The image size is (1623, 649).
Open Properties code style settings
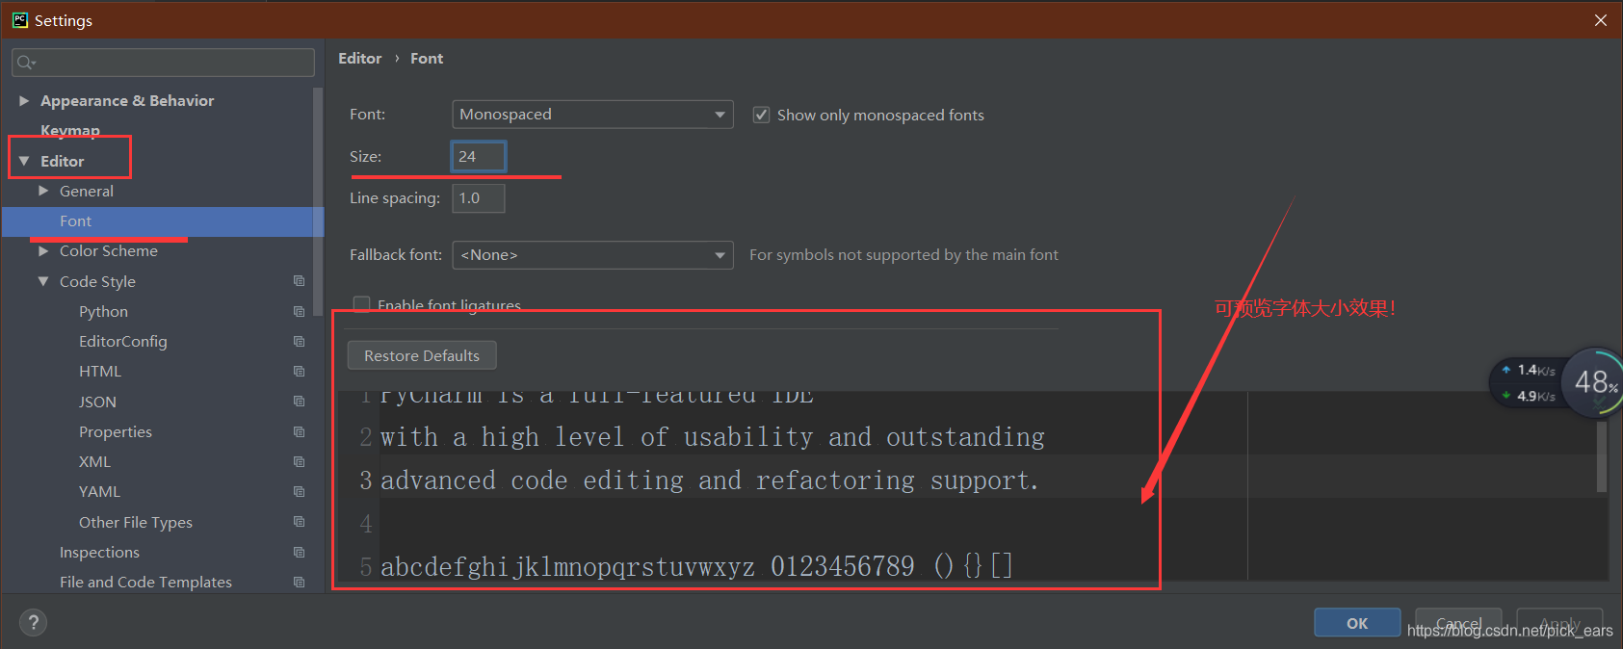point(115,431)
